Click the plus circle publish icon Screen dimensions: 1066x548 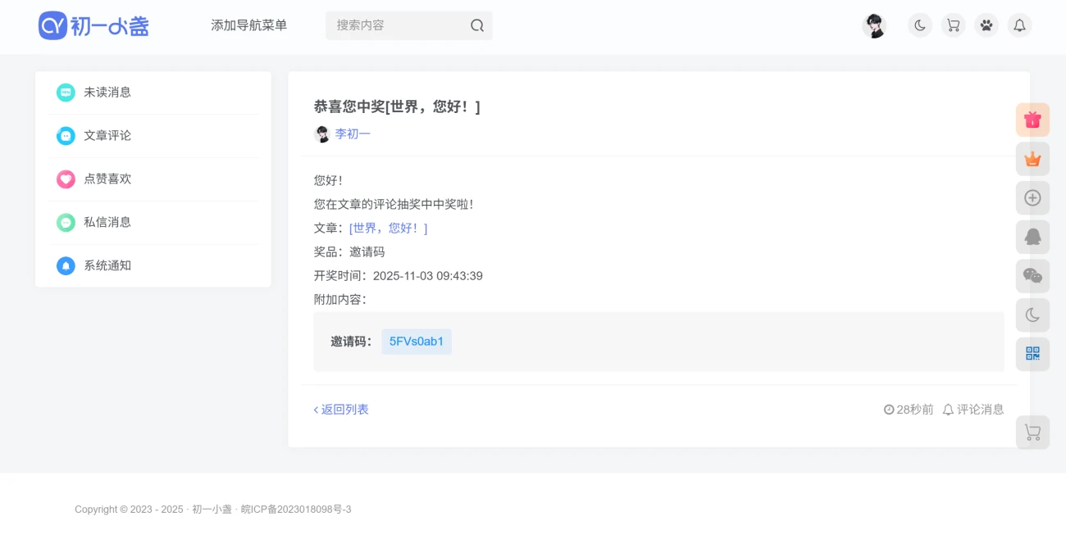[1032, 197]
